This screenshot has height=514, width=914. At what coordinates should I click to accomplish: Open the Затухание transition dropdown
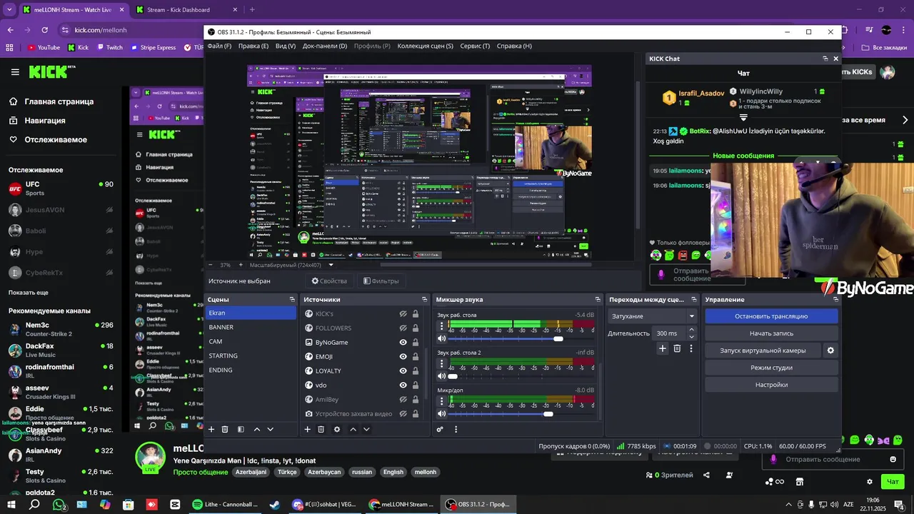click(x=653, y=316)
